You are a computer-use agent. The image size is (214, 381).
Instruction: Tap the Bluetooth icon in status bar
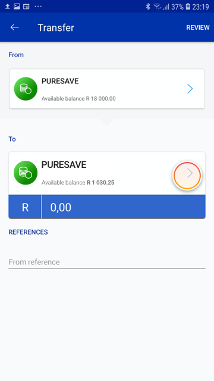[x=148, y=7]
